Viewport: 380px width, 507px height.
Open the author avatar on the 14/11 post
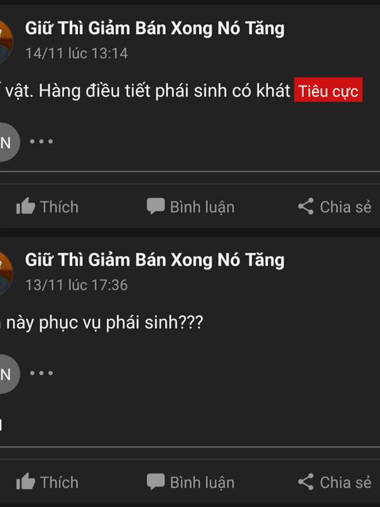coord(6,42)
